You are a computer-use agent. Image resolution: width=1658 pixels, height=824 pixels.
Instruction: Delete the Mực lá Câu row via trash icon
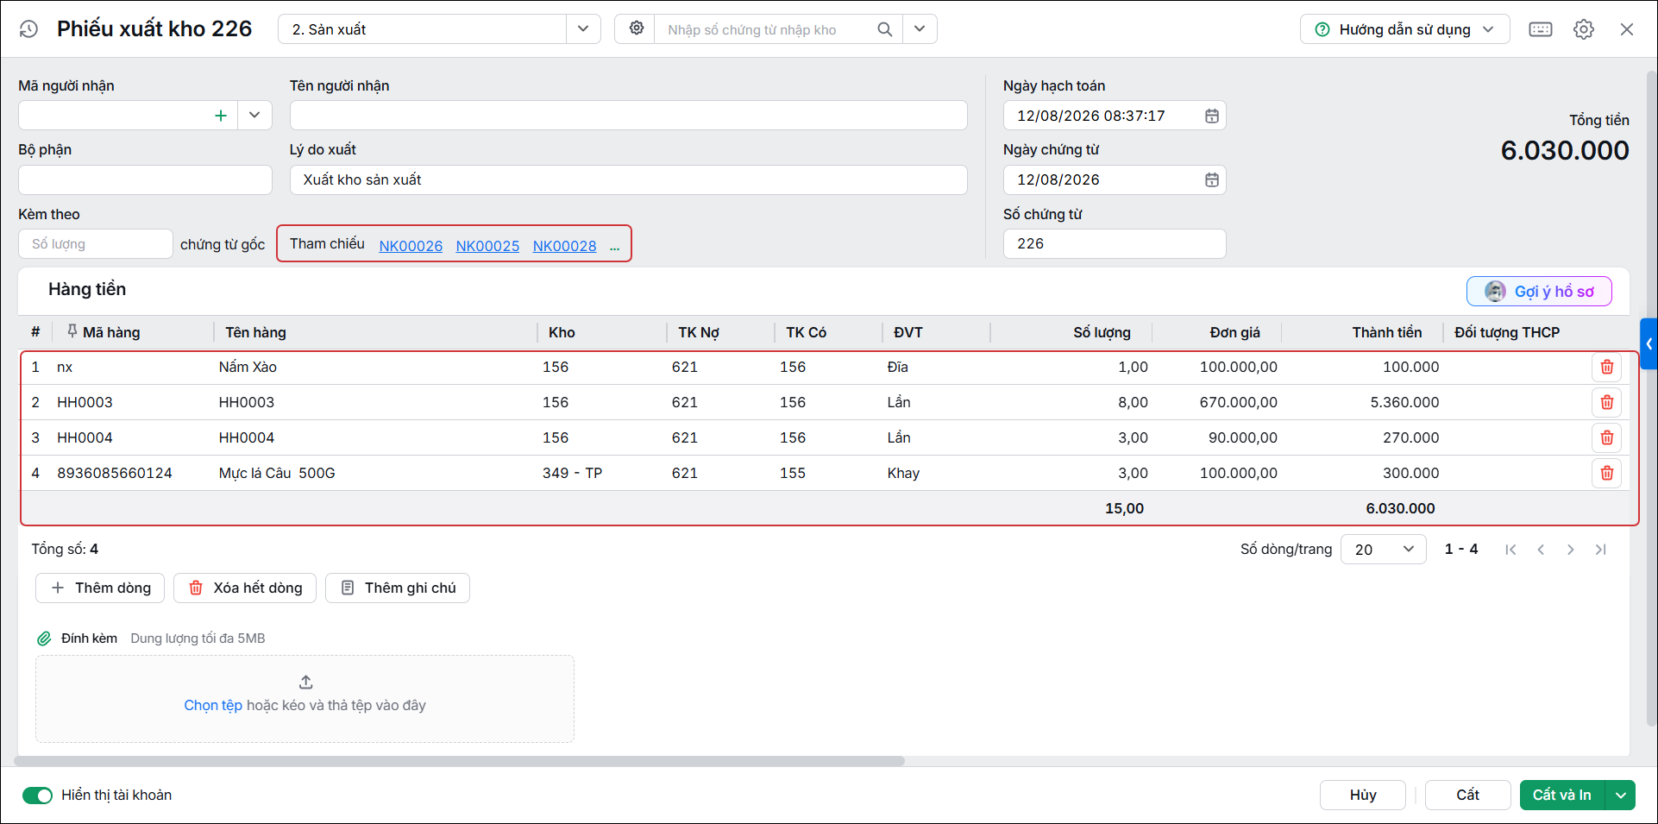1606,474
